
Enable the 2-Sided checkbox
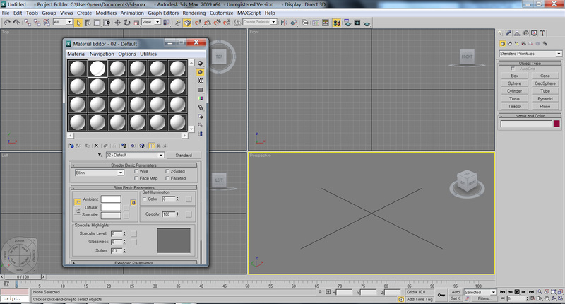[167, 171]
